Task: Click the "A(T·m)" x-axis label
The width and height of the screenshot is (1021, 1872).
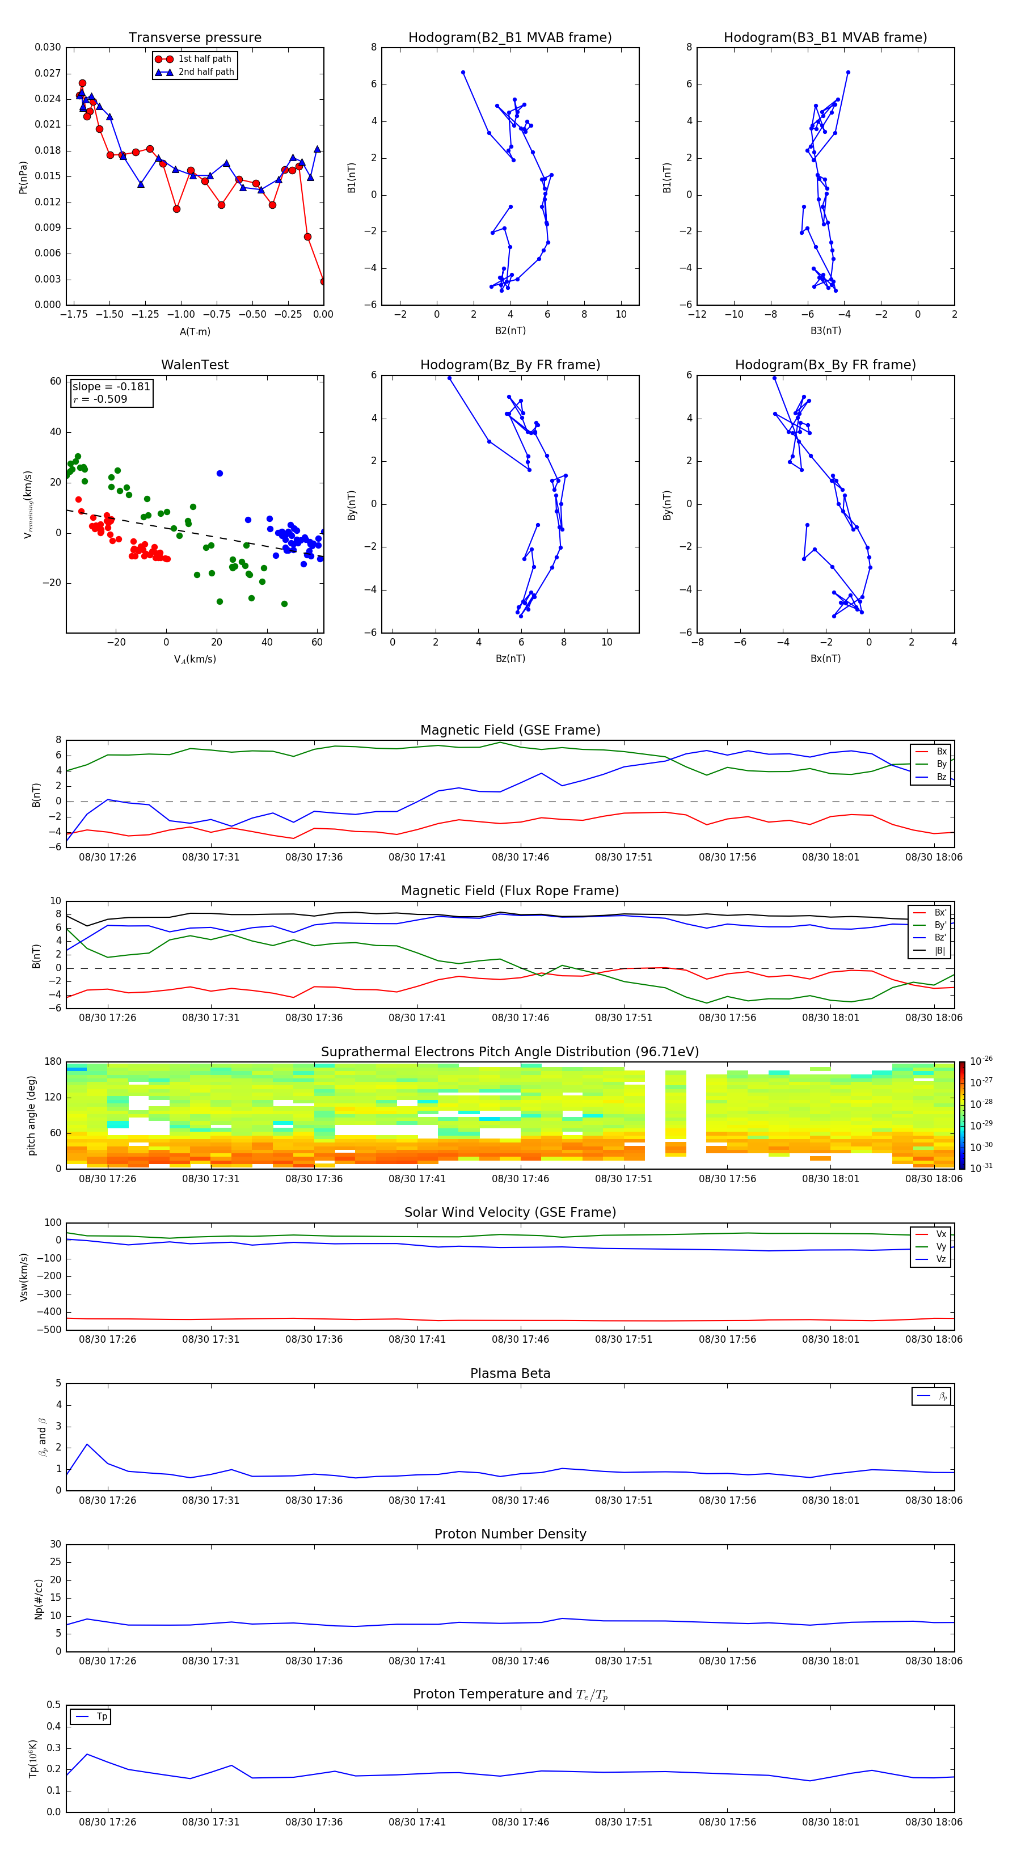Action: 195,331
